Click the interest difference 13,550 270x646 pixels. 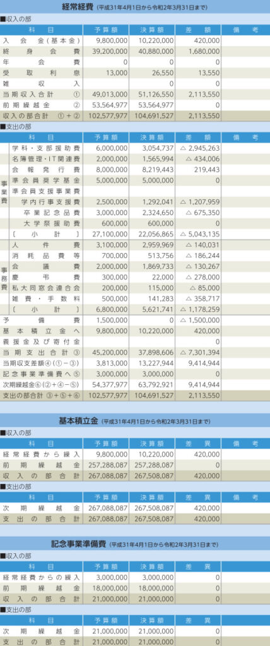[209, 73]
